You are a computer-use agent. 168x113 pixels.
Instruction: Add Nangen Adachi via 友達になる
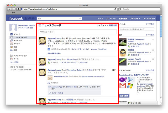(x=135, y=64)
